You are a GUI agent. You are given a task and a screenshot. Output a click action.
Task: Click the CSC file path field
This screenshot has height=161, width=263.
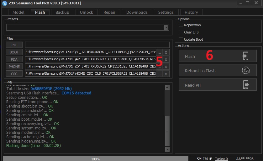[90, 74]
